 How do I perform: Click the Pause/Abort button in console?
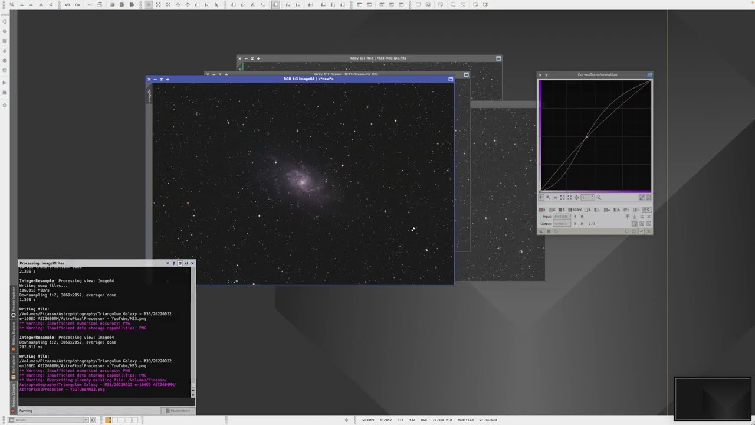click(x=178, y=410)
